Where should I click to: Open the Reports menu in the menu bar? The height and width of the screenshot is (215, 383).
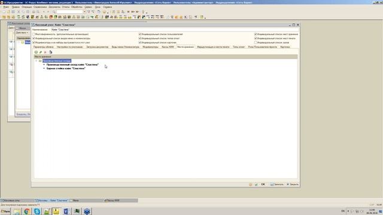[x=66, y=7]
